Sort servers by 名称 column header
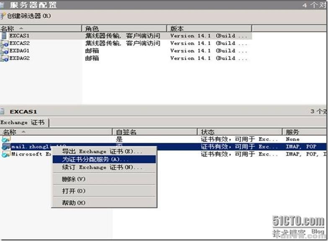Image resolution: width=328 pixels, height=241 pixels. [41, 28]
